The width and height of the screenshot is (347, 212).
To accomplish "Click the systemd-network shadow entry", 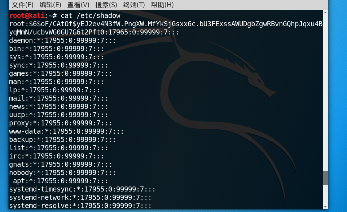I will (80, 198).
